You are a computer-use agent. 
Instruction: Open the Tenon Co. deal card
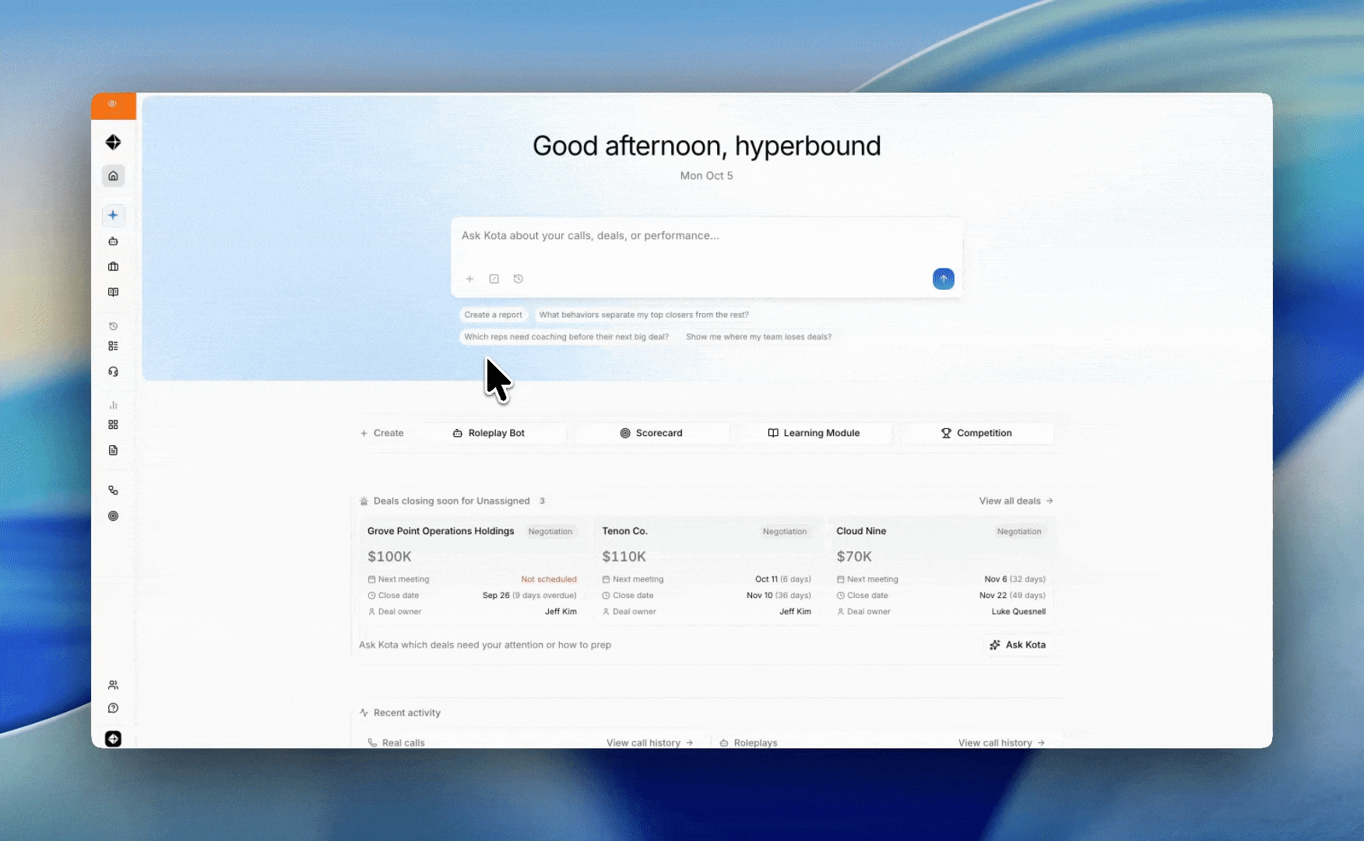click(x=707, y=572)
